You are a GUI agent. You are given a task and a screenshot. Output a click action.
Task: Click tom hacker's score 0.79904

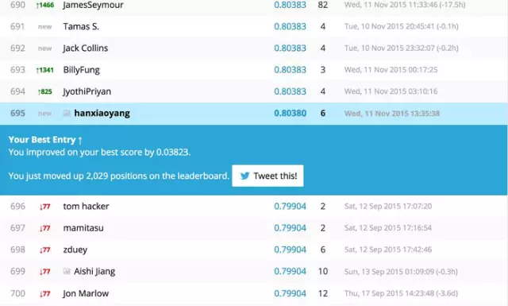pos(290,206)
